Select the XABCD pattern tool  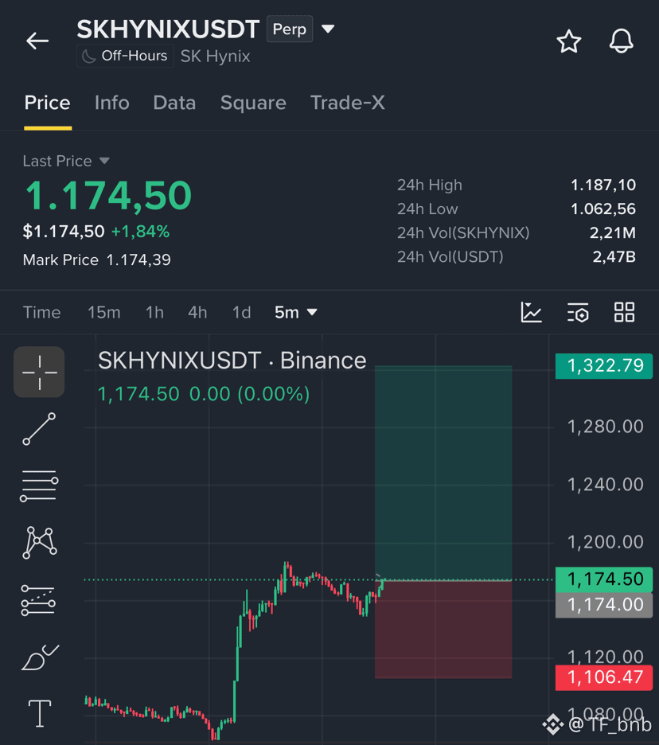(x=40, y=543)
